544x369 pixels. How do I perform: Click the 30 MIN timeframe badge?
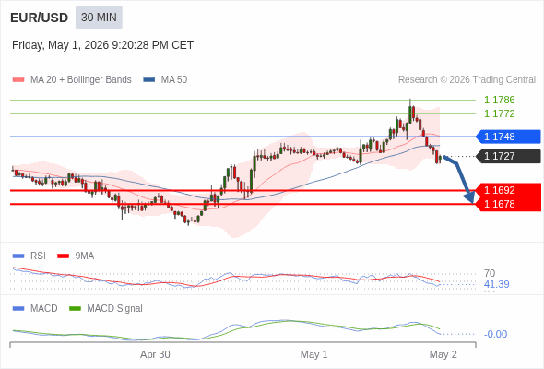click(99, 18)
